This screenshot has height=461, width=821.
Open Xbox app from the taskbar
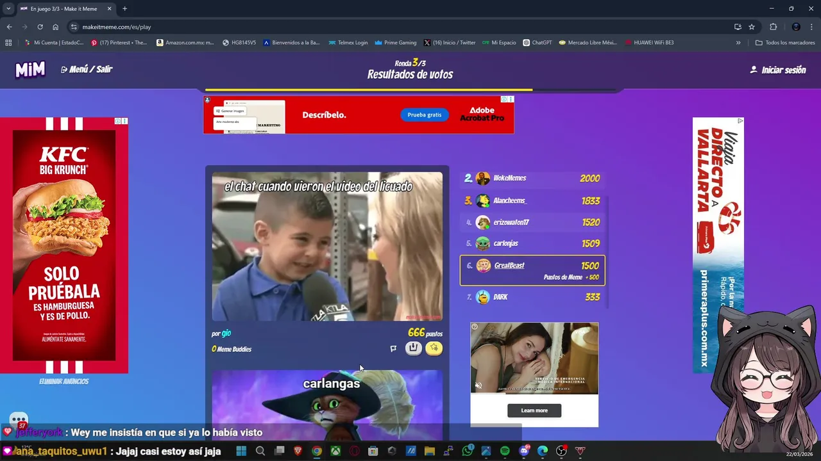point(335,451)
